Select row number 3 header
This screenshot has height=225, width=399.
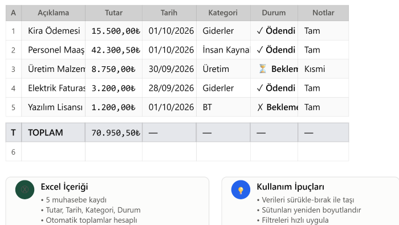click(x=14, y=69)
